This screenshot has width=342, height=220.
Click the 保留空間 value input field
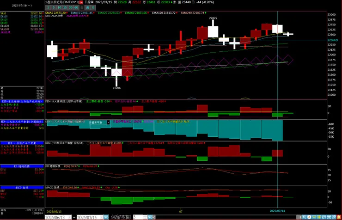pyautogui.click(x=138, y=217)
